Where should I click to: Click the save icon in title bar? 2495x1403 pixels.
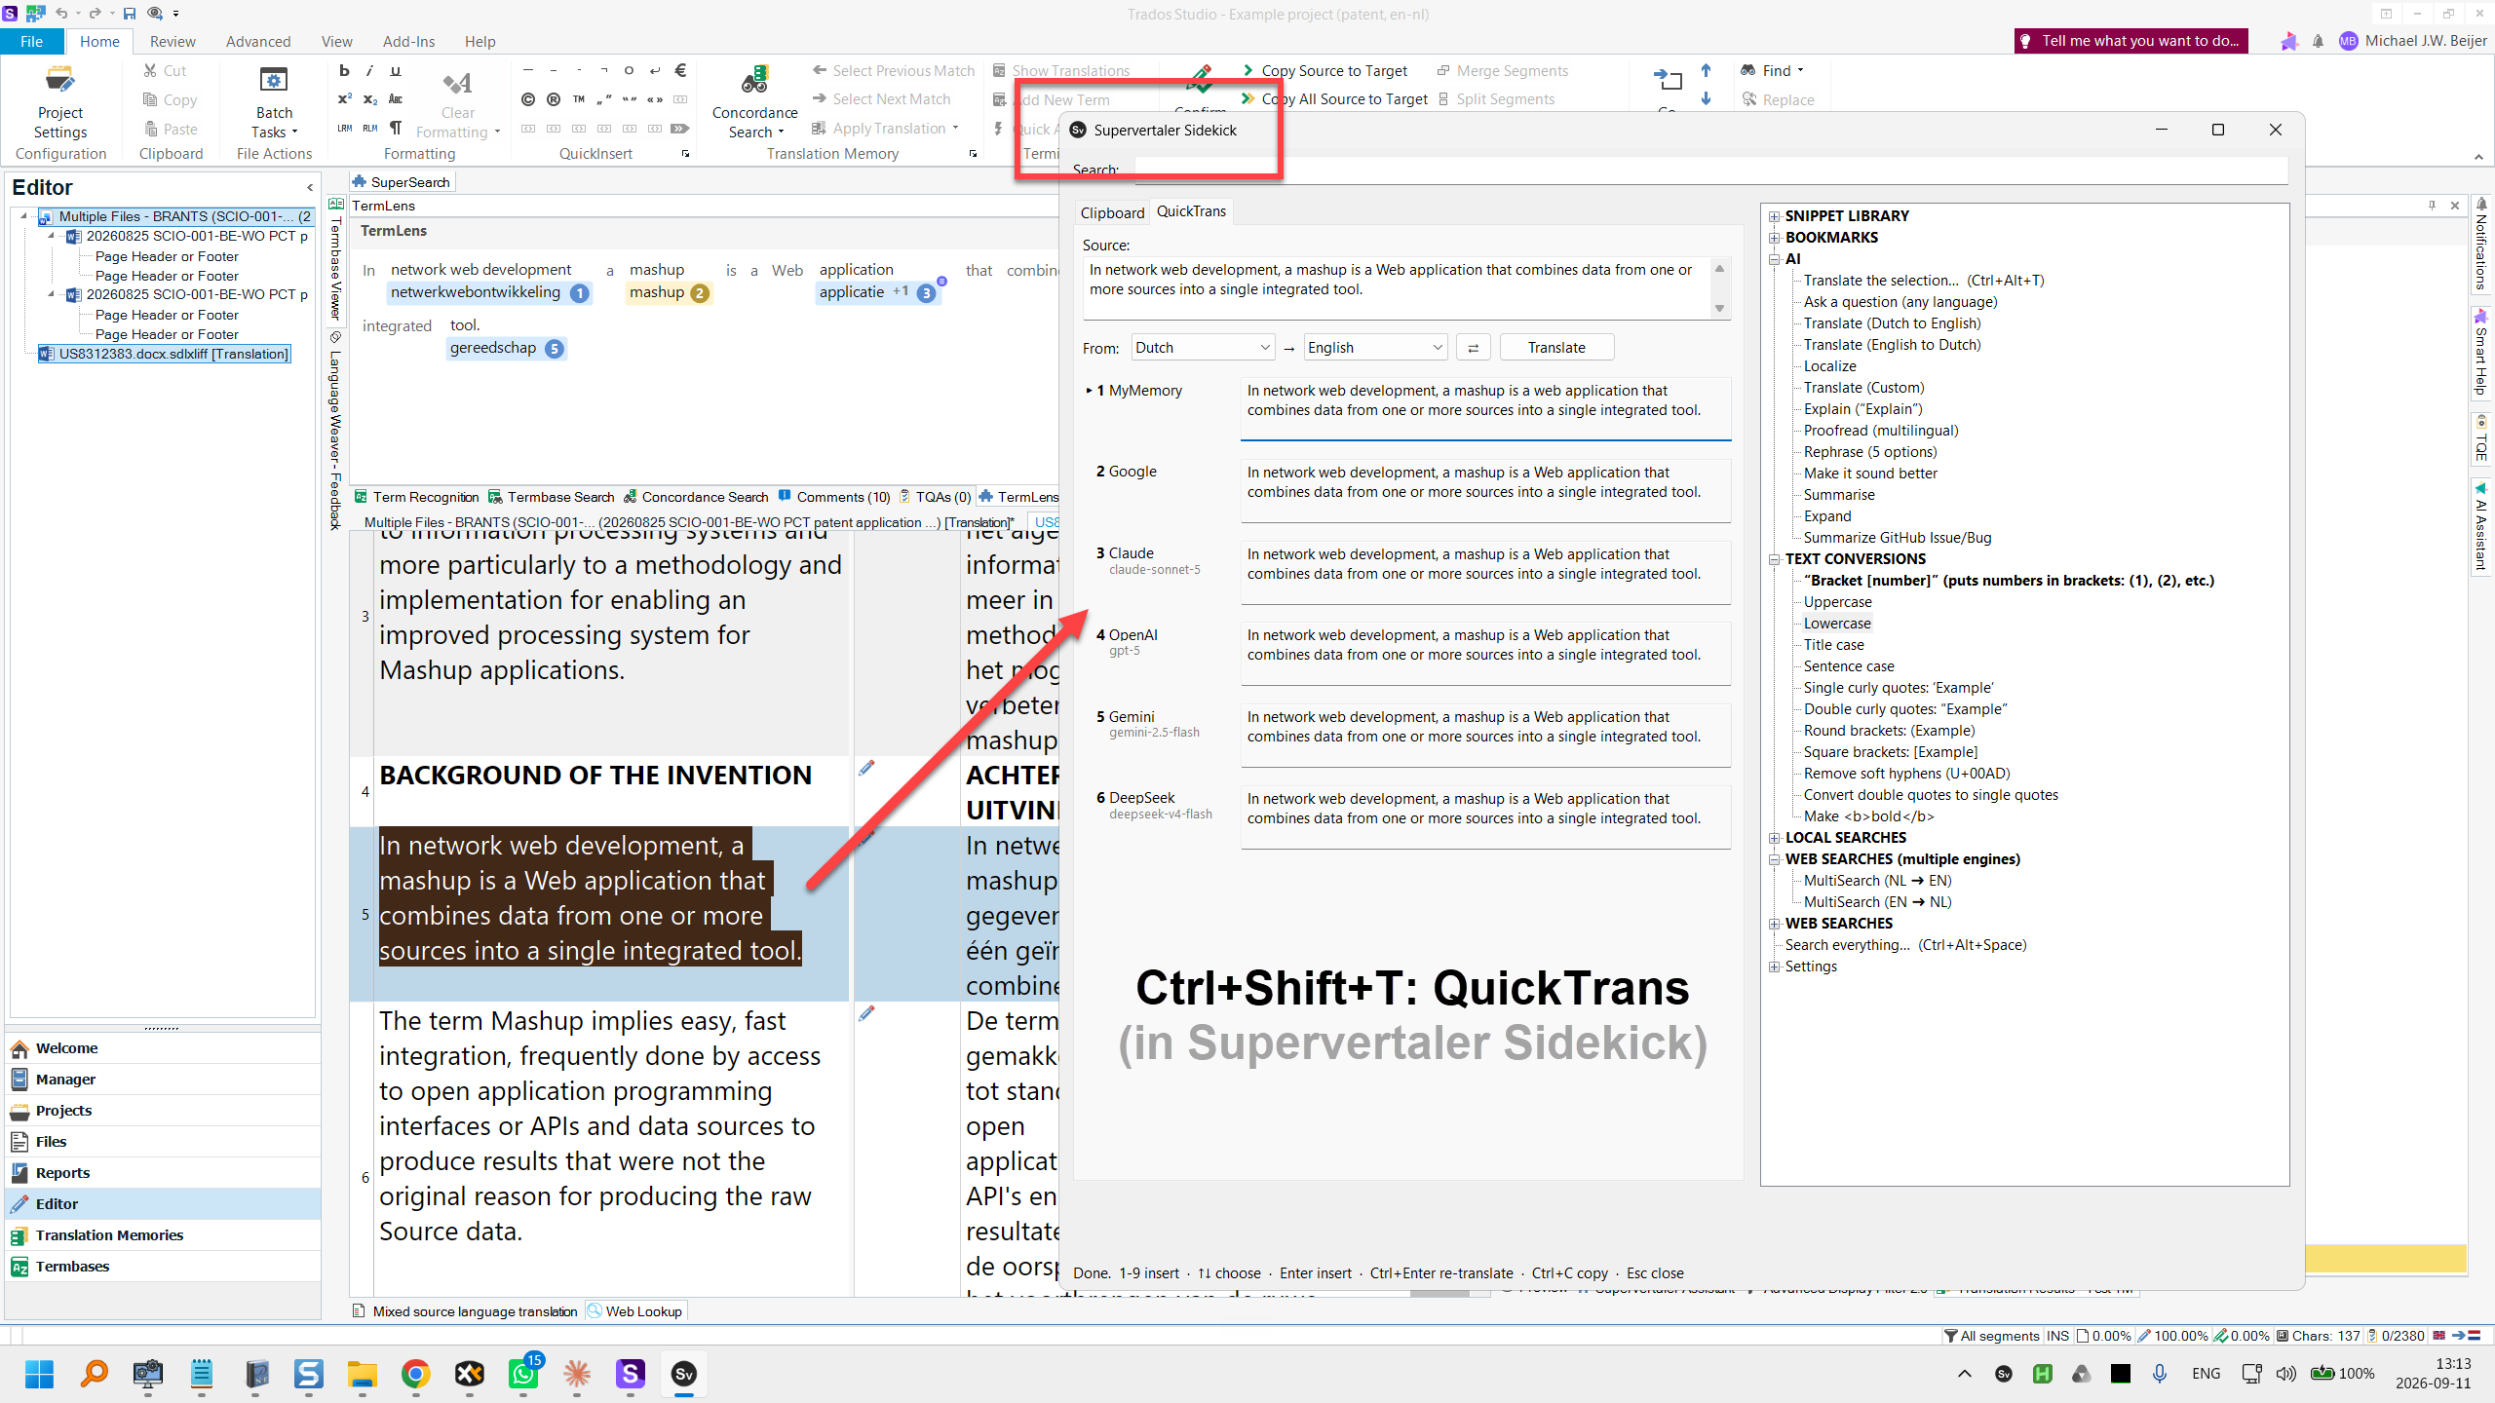click(x=129, y=14)
